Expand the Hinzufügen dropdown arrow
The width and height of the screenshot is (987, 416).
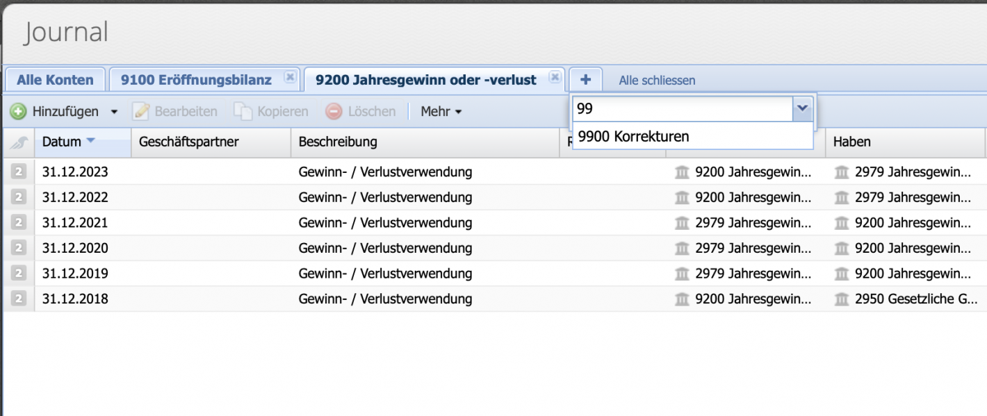115,111
